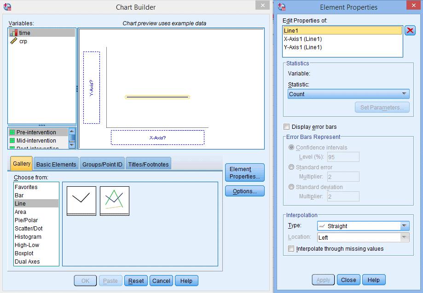
Task: Click the Standard deviation Multiplier field
Action: click(x=343, y=196)
